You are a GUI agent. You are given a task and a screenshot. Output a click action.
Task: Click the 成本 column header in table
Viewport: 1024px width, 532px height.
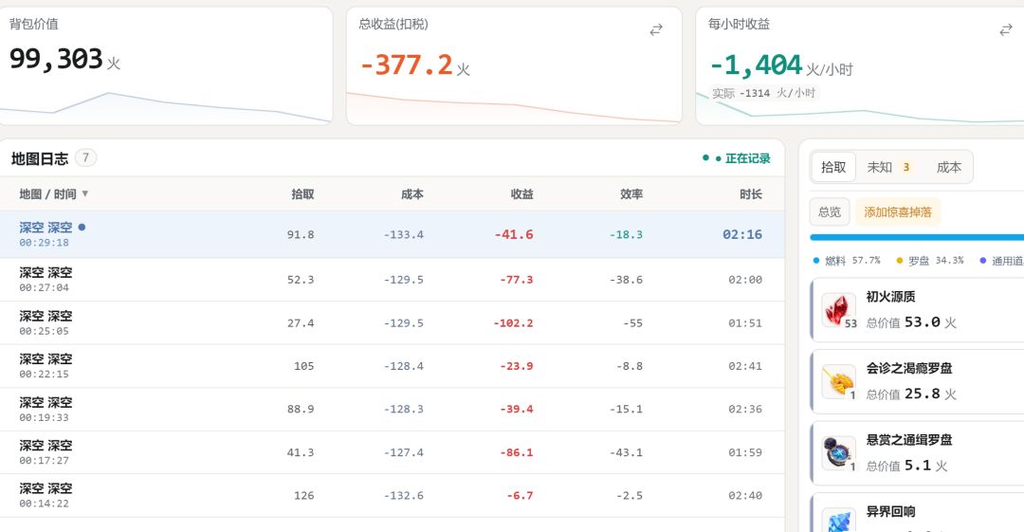click(412, 194)
